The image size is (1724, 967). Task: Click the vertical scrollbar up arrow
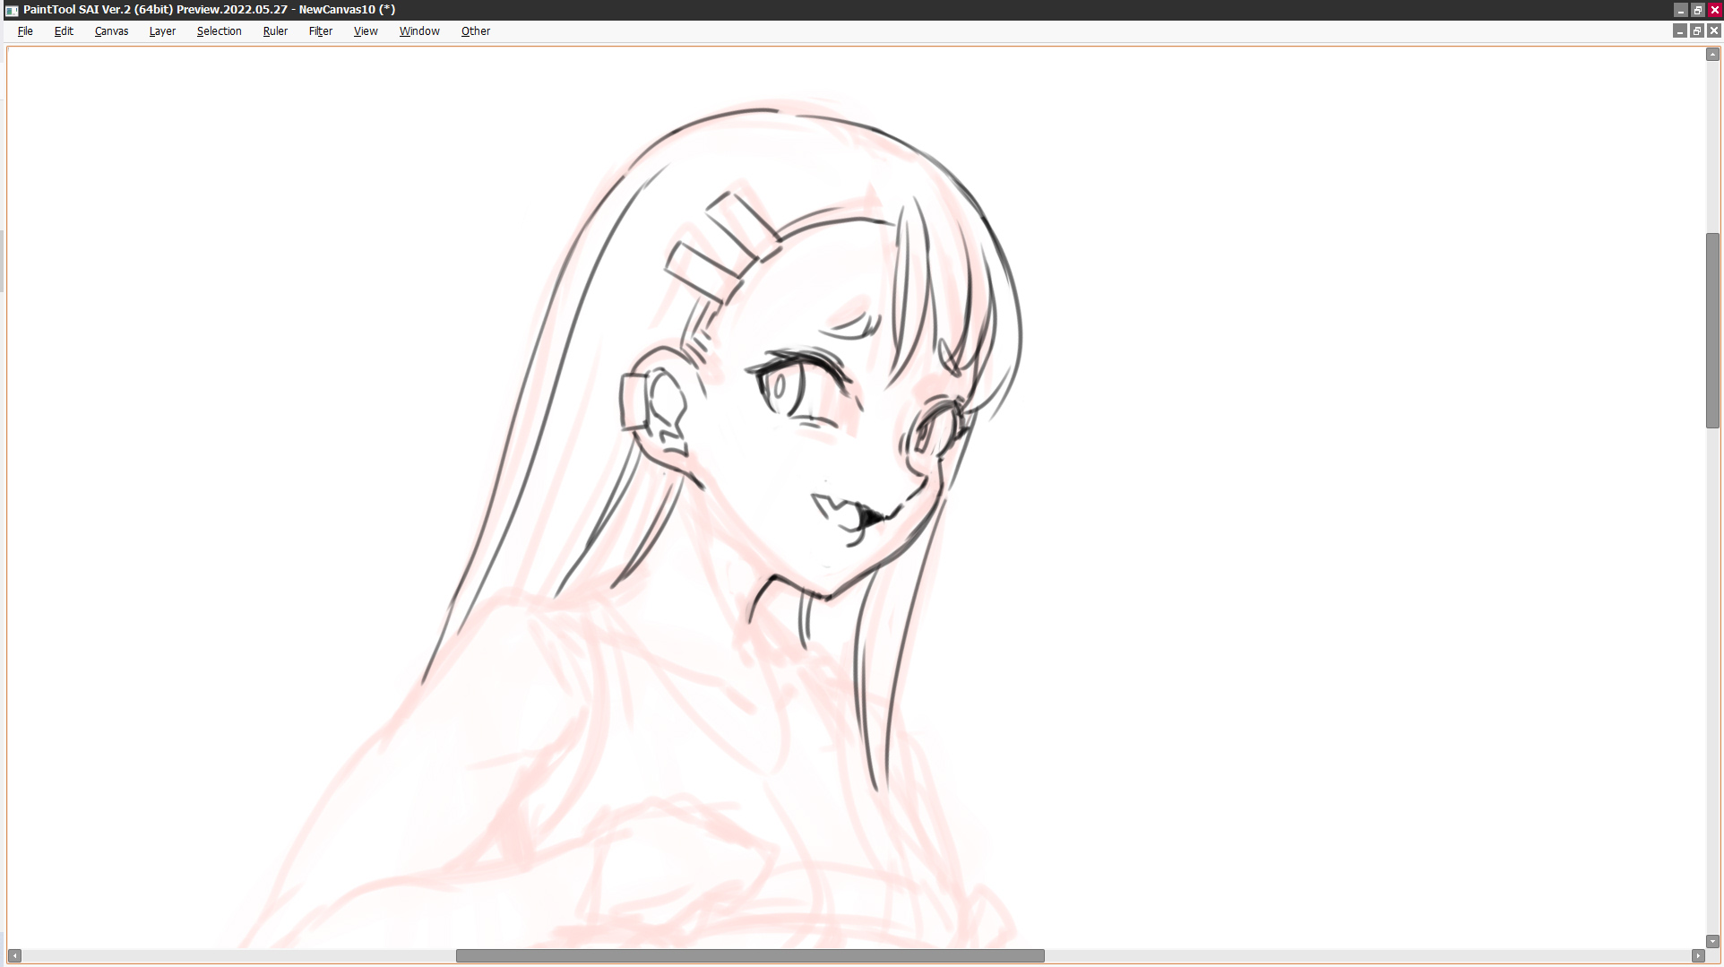[x=1712, y=55]
